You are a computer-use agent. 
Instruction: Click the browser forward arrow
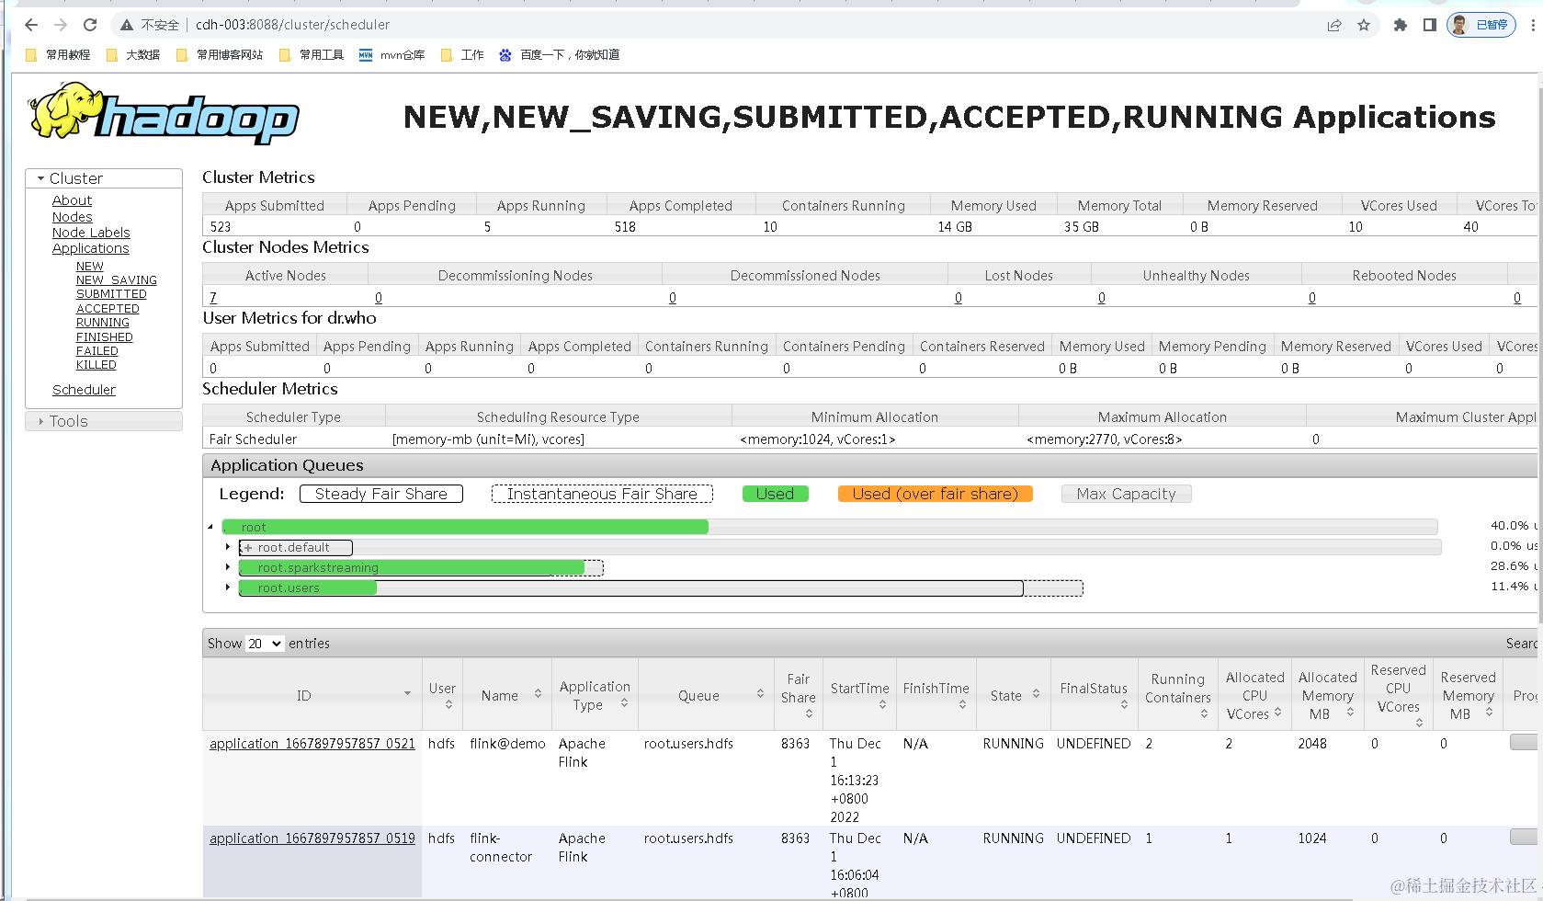(61, 25)
